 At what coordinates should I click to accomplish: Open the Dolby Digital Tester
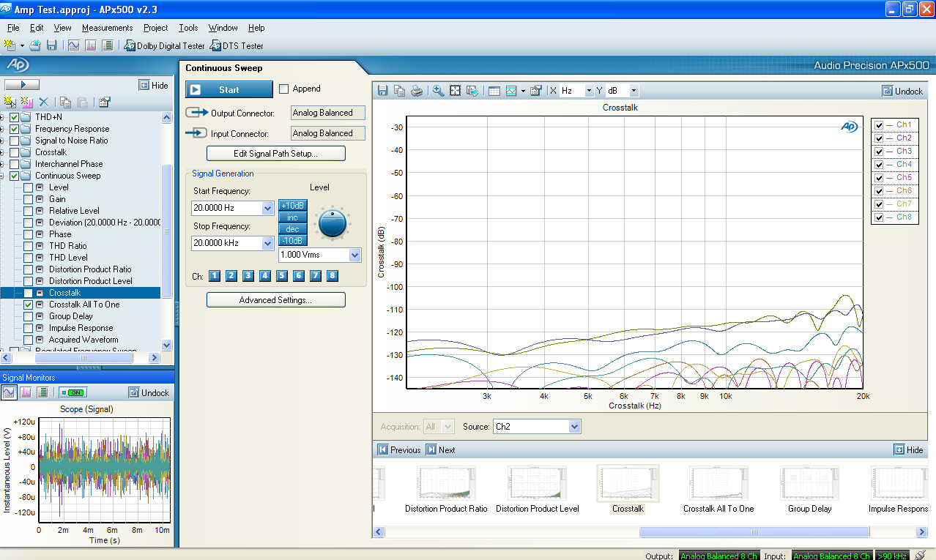tap(164, 45)
